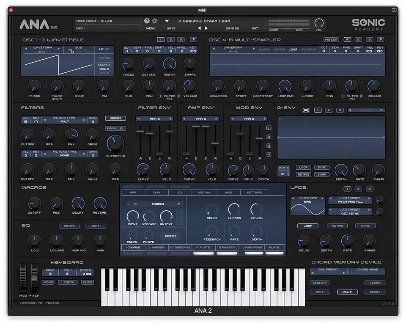Select OSC 2 button in wavetable section
Viewport: 406px width, 325px height.
[x=170, y=40]
